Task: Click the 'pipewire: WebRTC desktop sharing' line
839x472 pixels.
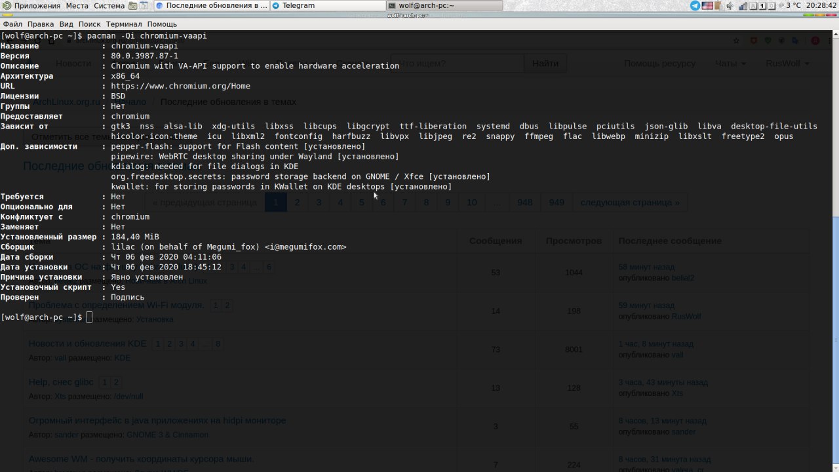Action: click(255, 157)
